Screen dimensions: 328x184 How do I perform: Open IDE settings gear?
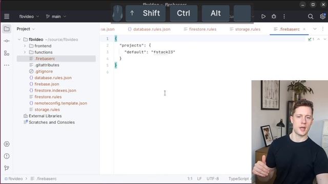click(322, 16)
